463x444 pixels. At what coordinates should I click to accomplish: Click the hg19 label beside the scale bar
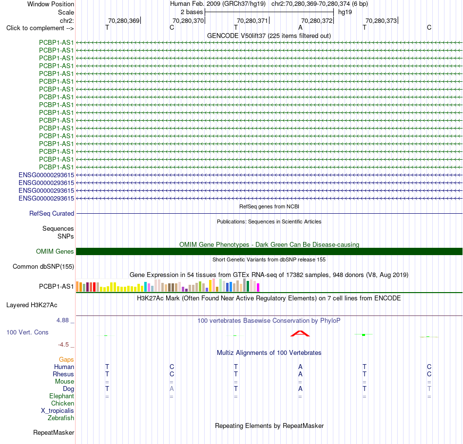point(345,12)
